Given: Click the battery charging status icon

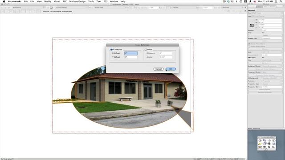Looking at the screenshot, I should [250, 1].
